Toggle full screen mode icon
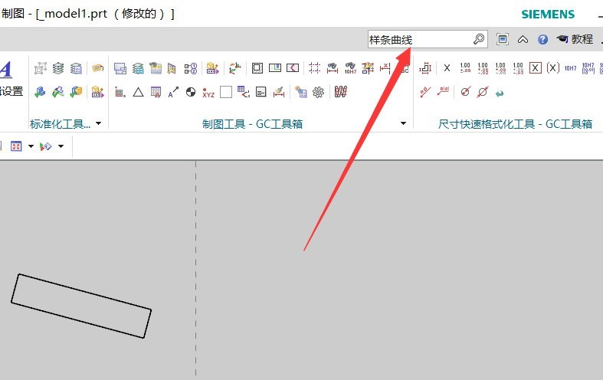Screen dimensions: 603x380 502,39
